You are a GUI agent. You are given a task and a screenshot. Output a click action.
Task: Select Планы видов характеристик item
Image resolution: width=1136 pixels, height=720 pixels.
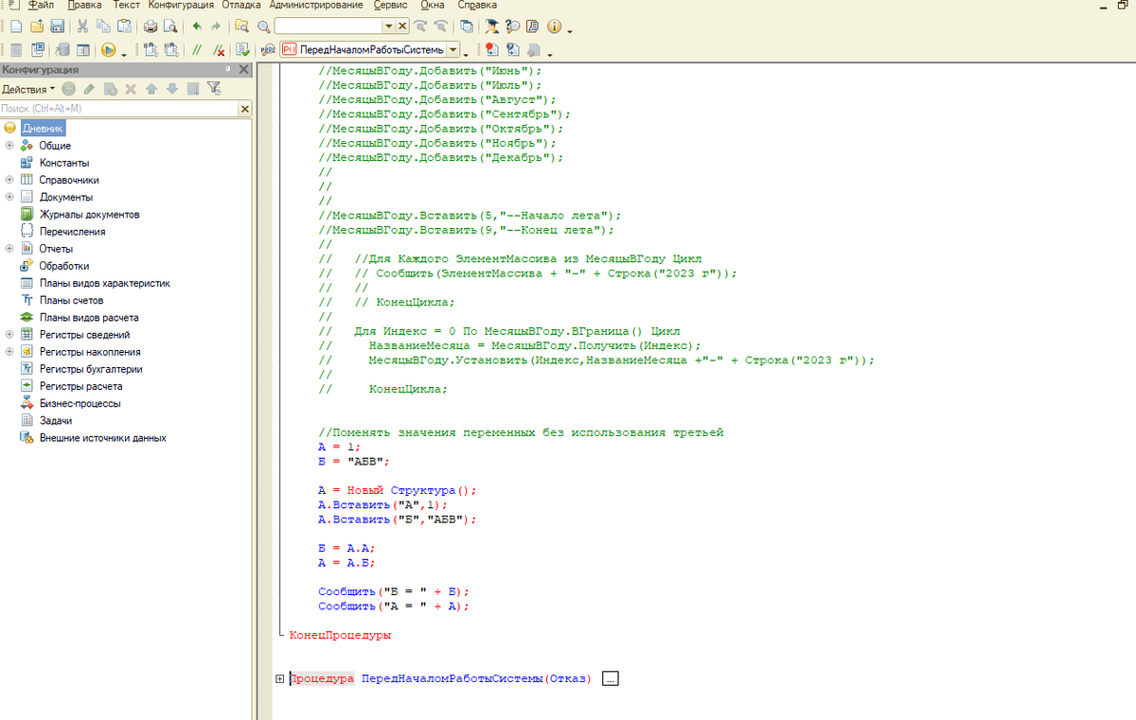click(104, 283)
